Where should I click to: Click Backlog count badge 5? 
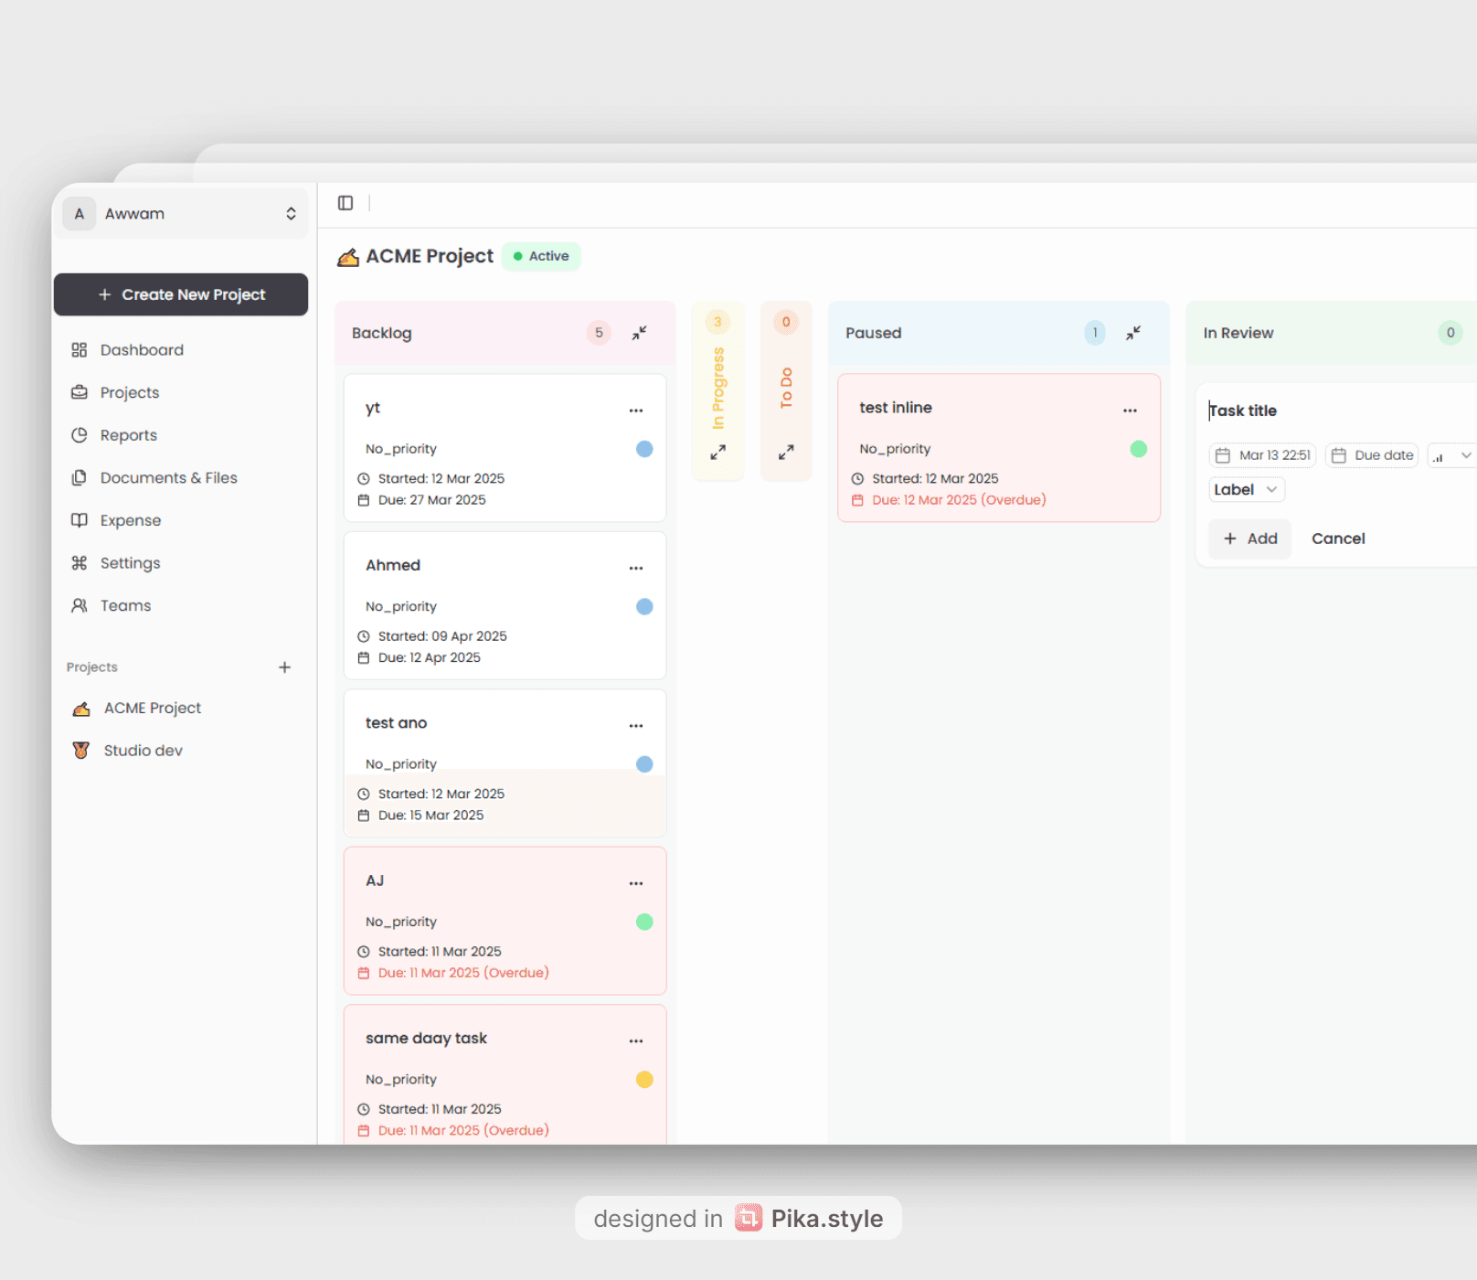[x=599, y=333]
